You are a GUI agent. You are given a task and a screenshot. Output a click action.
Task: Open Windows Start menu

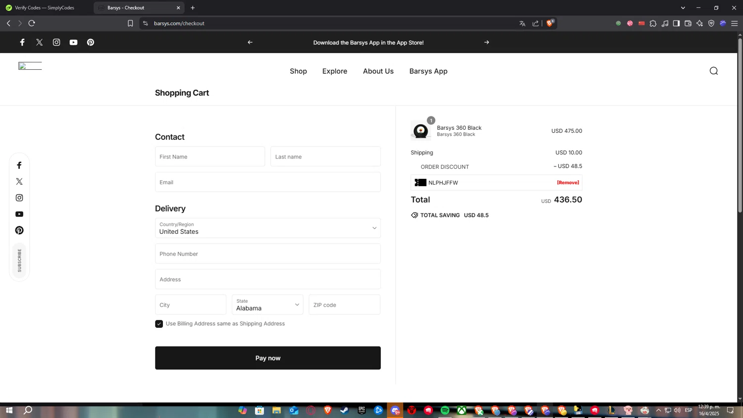coord(8,411)
